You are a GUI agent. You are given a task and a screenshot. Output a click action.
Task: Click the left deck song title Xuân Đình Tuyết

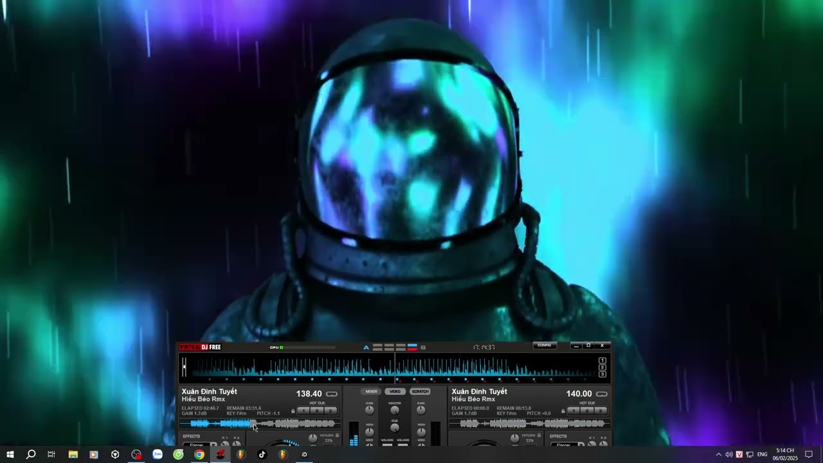click(x=210, y=392)
